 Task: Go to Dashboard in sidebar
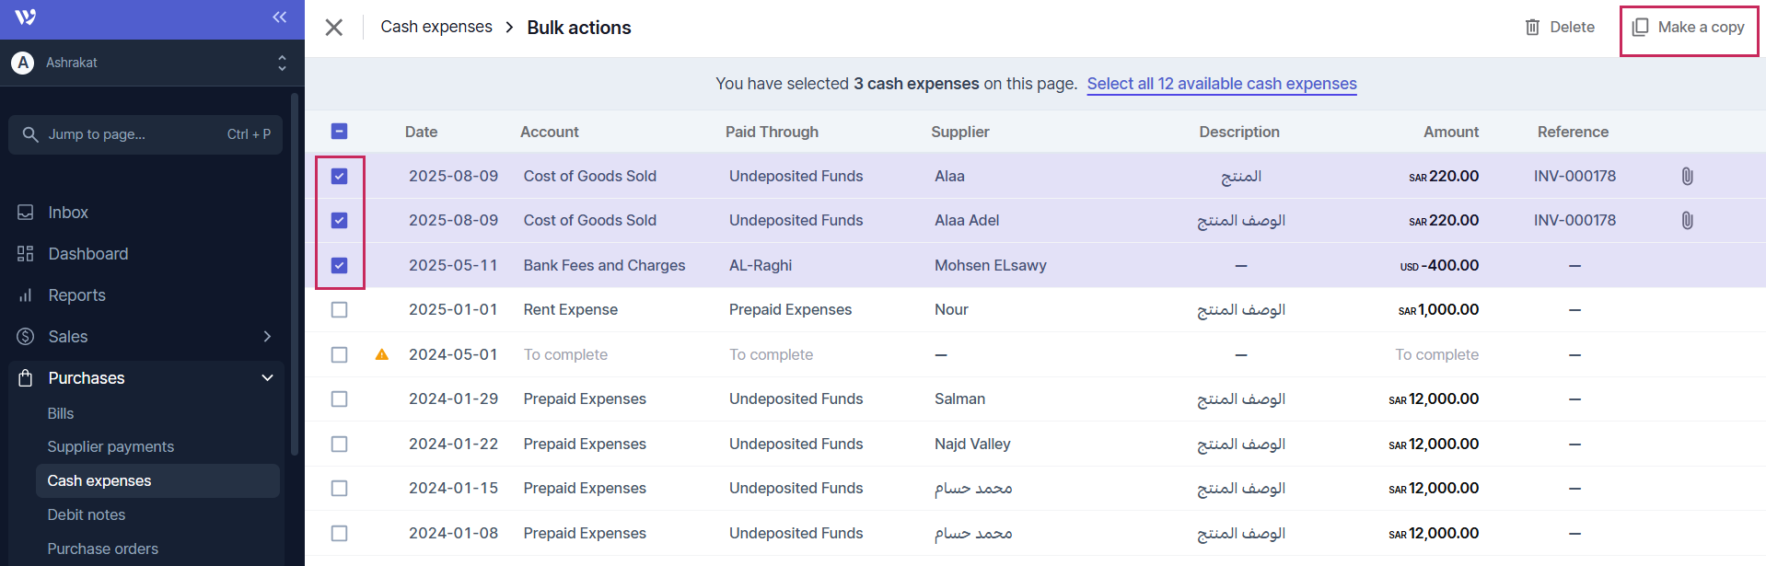pyautogui.click(x=87, y=254)
